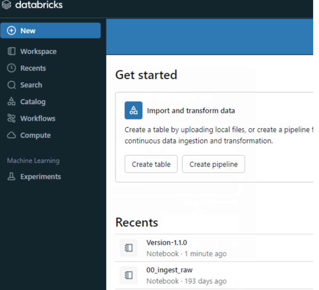Click the databricks wordmark
The height and width of the screenshot is (290, 319).
pos(39,5)
